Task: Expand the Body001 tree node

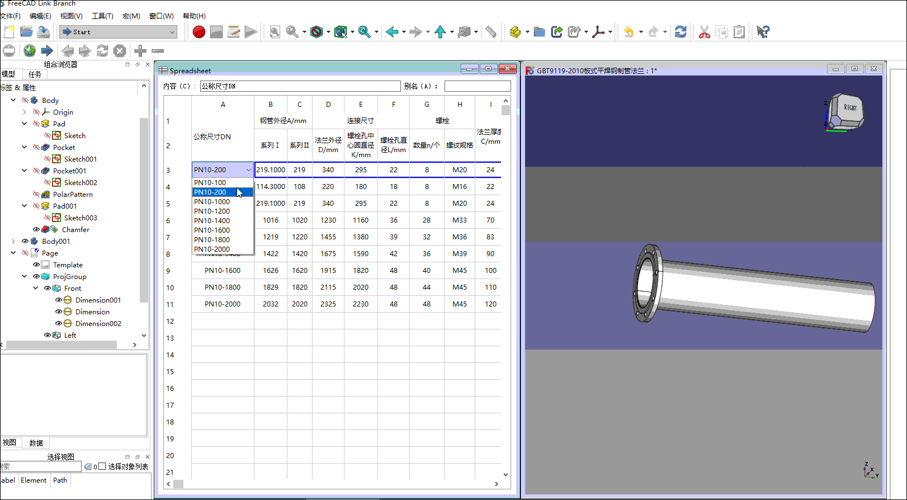Action: pos(13,241)
